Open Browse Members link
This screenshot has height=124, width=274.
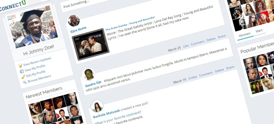(x=39, y=79)
